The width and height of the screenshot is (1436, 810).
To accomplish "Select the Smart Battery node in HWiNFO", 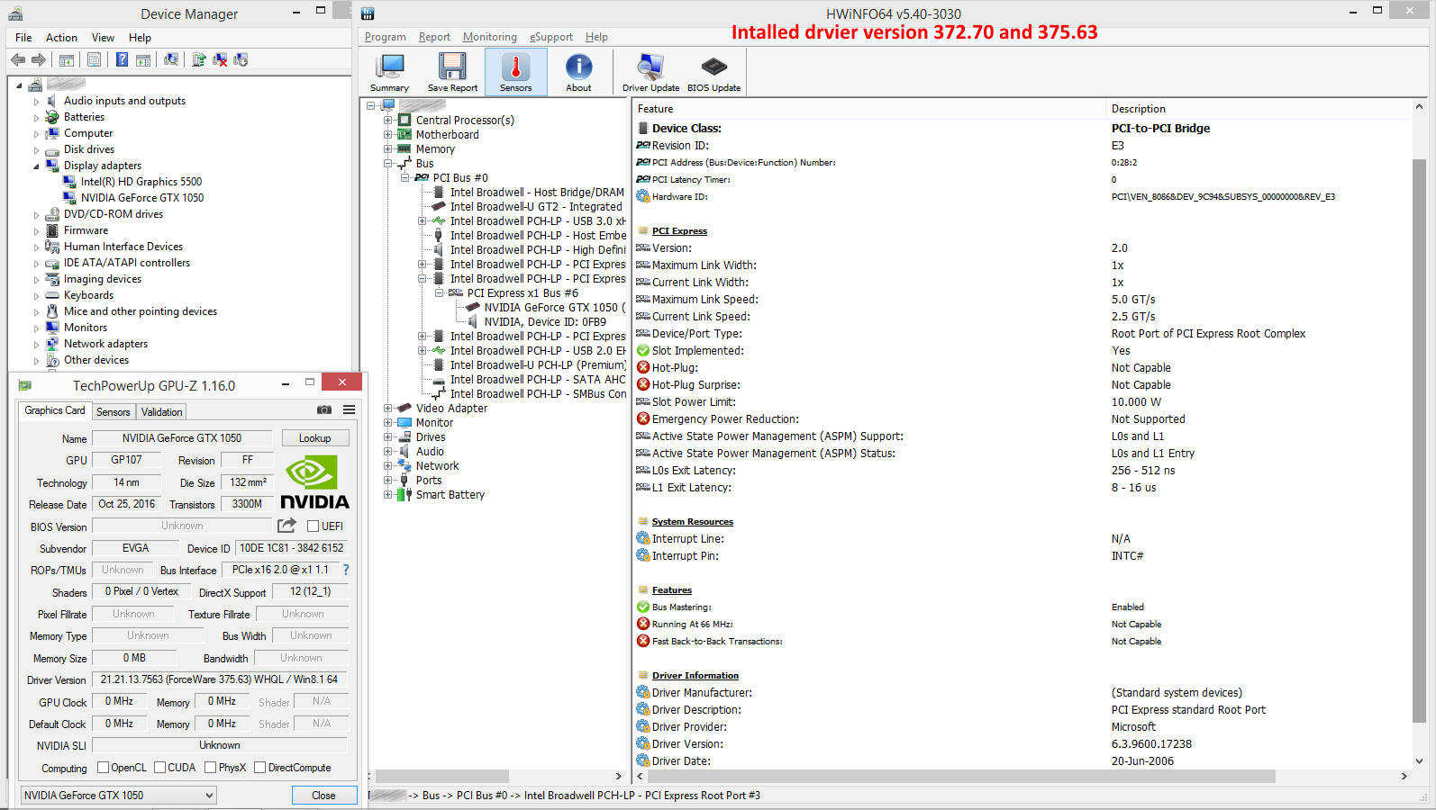I will pos(450,494).
